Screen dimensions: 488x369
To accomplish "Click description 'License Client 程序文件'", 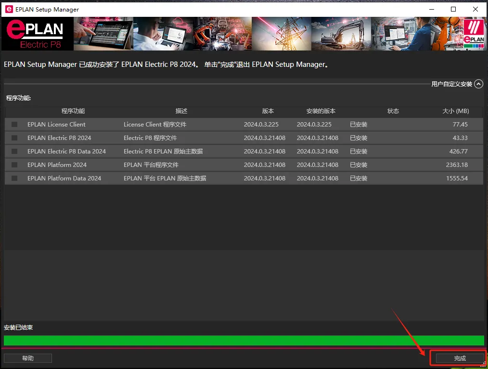I will click(155, 125).
